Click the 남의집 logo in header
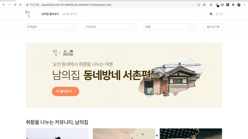Screen dimensions: 248x139 [x=28, y=14]
